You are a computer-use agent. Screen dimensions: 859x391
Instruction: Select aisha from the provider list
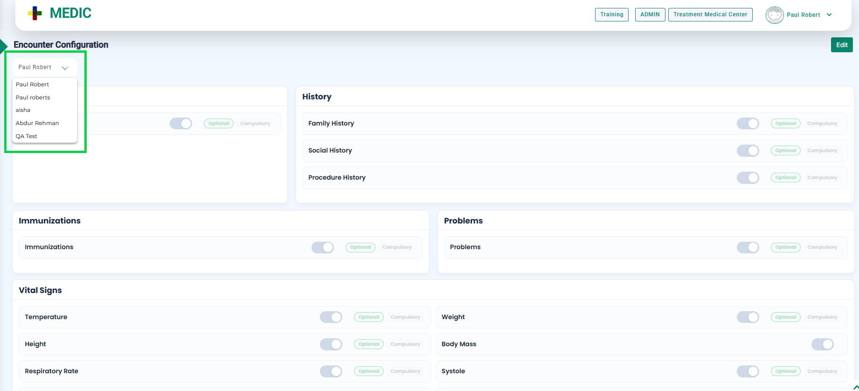tap(23, 110)
